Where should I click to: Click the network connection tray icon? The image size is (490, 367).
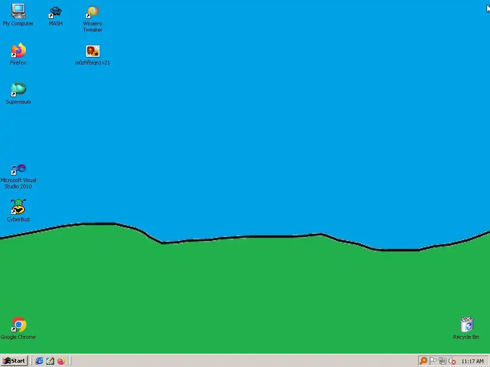pos(442,361)
